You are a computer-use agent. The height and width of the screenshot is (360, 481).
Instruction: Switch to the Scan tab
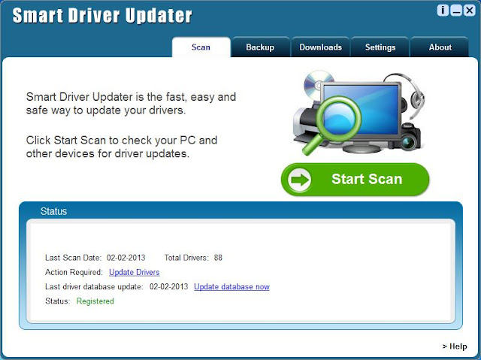pos(201,47)
